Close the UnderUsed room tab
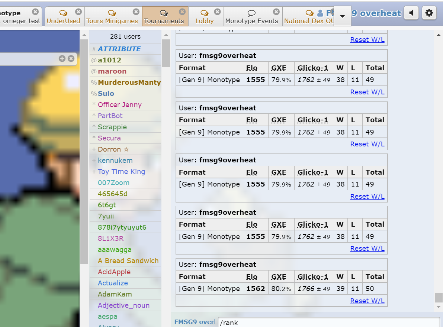Viewport: 443px width, 327px height. coord(78,12)
